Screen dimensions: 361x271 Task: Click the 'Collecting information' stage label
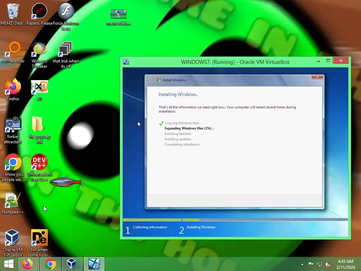coord(150,227)
